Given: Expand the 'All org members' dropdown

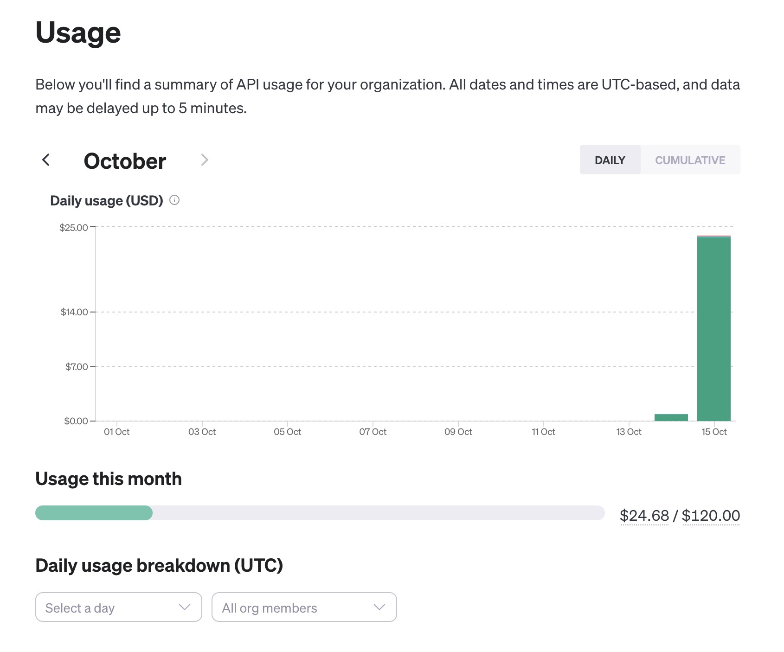Looking at the screenshot, I should 304,607.
